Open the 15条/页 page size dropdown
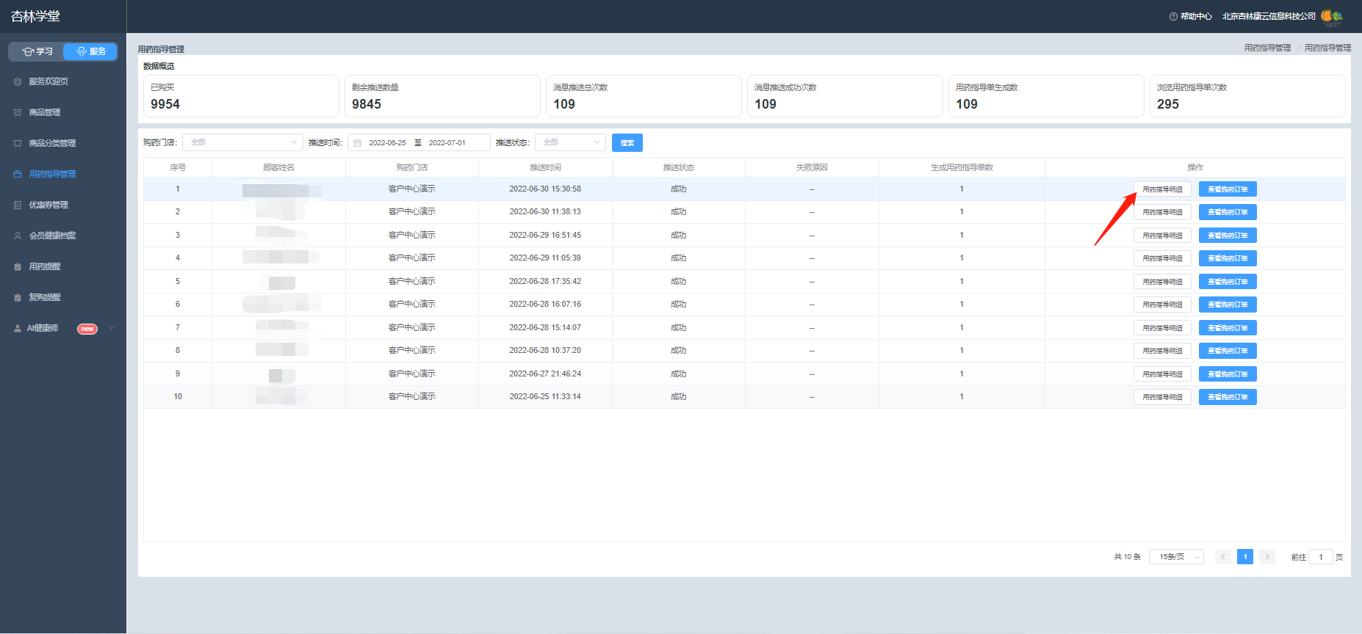Viewport: 1362px width, 634px height. [1176, 557]
